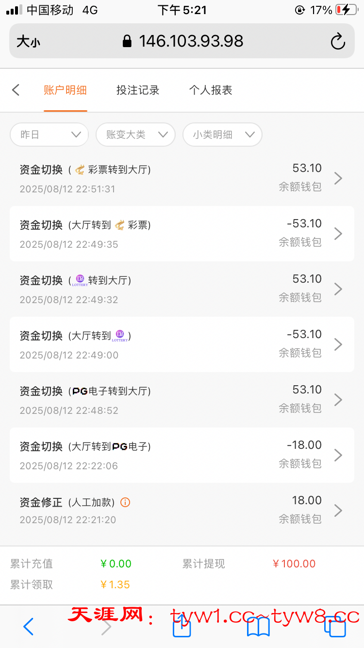Image resolution: width=364 pixels, height=648 pixels.
Task: Reload the page with the refresh icon
Action: [x=337, y=42]
